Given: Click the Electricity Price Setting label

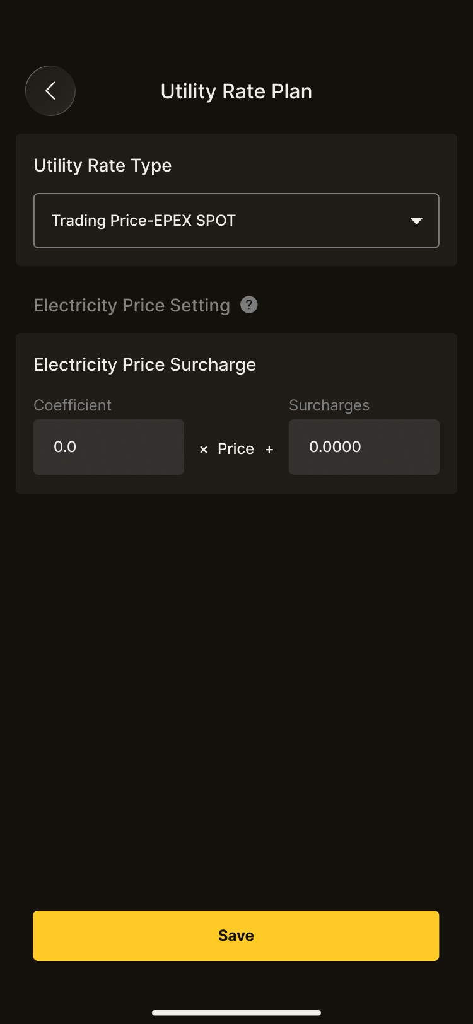Looking at the screenshot, I should click(131, 306).
